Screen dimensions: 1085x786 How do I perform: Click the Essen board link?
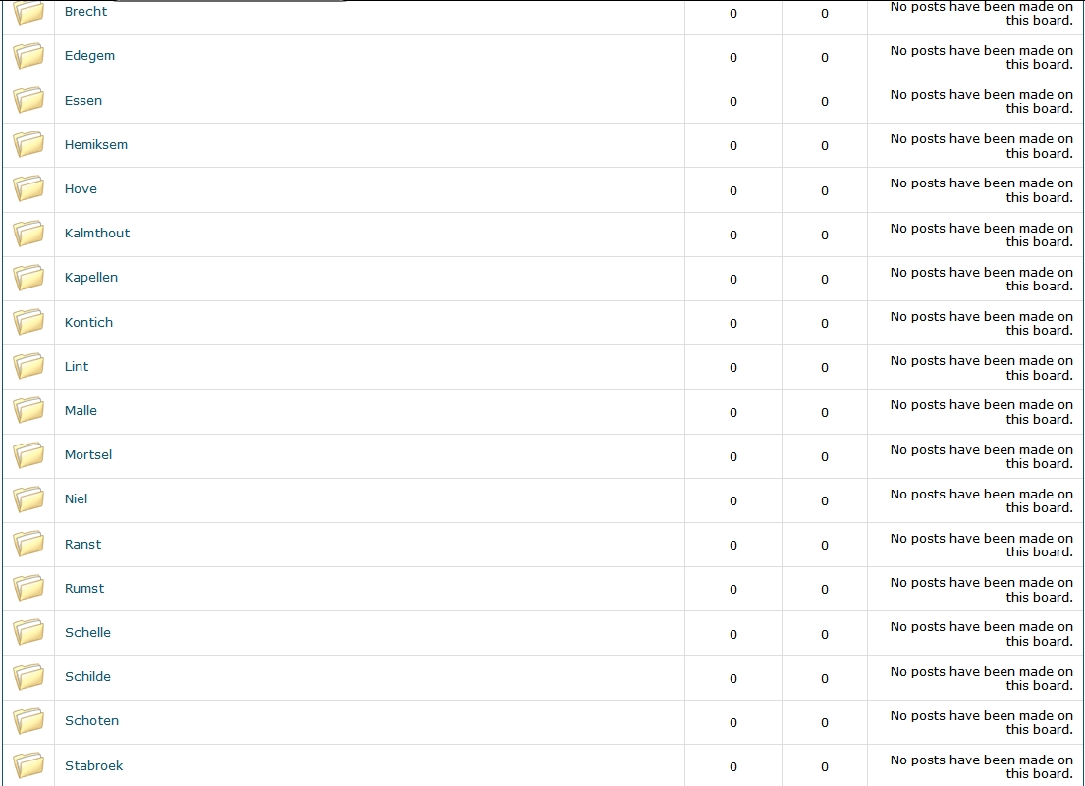coord(83,101)
